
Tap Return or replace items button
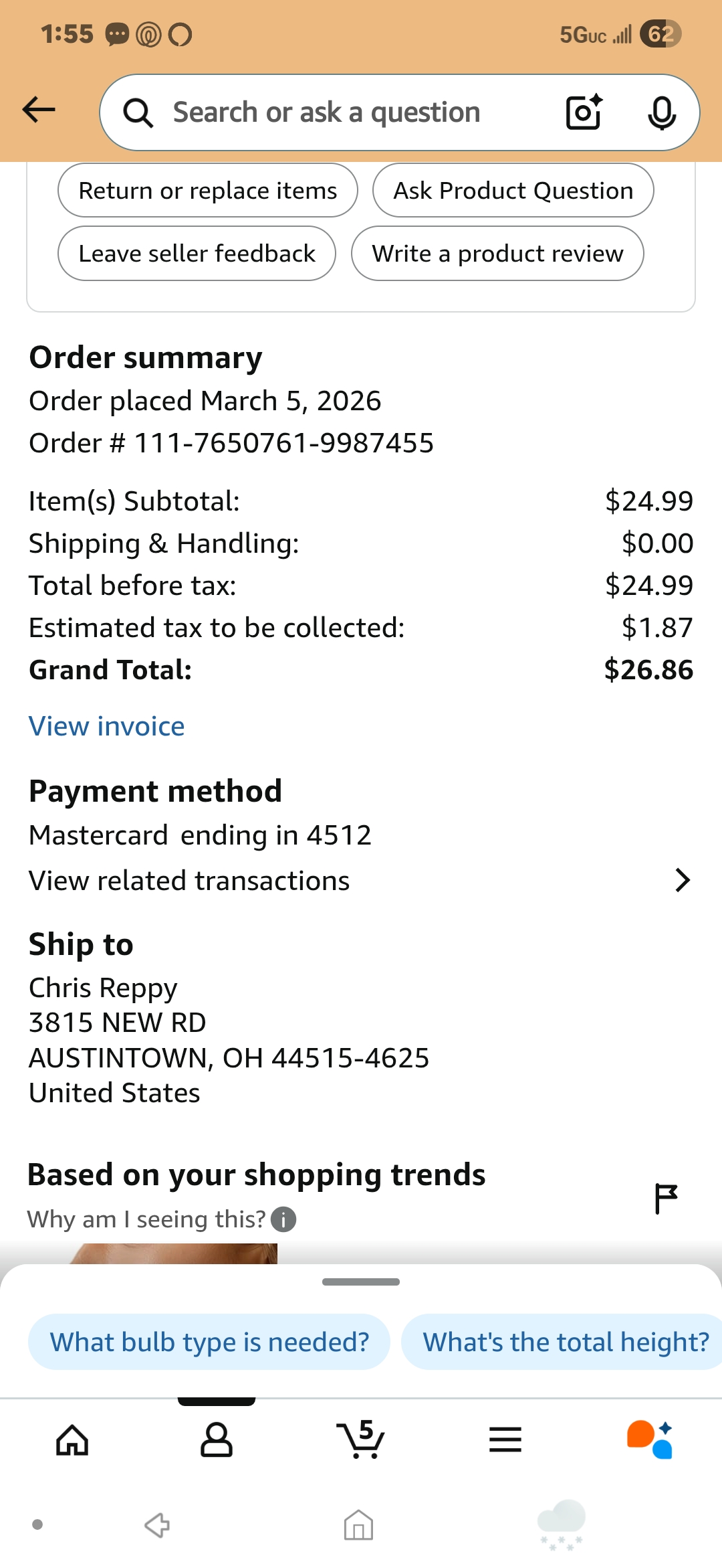pyautogui.click(x=208, y=191)
